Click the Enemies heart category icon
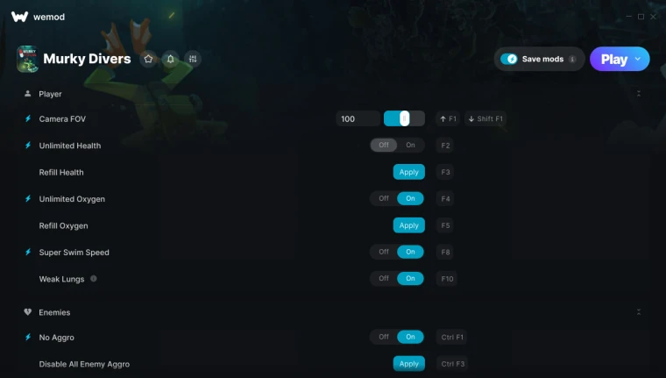666x378 pixels. click(28, 312)
